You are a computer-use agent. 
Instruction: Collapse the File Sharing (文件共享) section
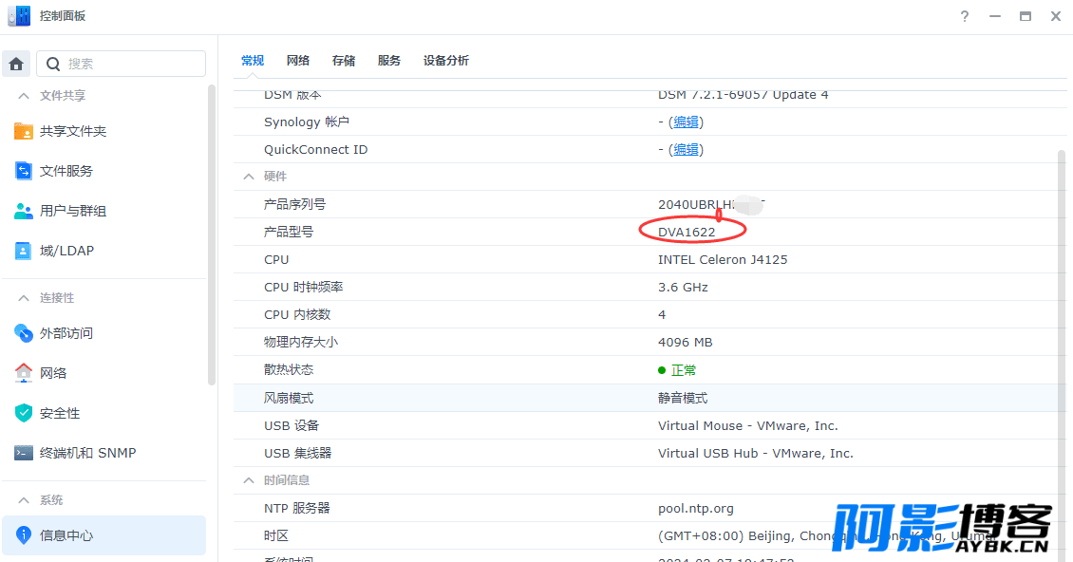tap(24, 96)
